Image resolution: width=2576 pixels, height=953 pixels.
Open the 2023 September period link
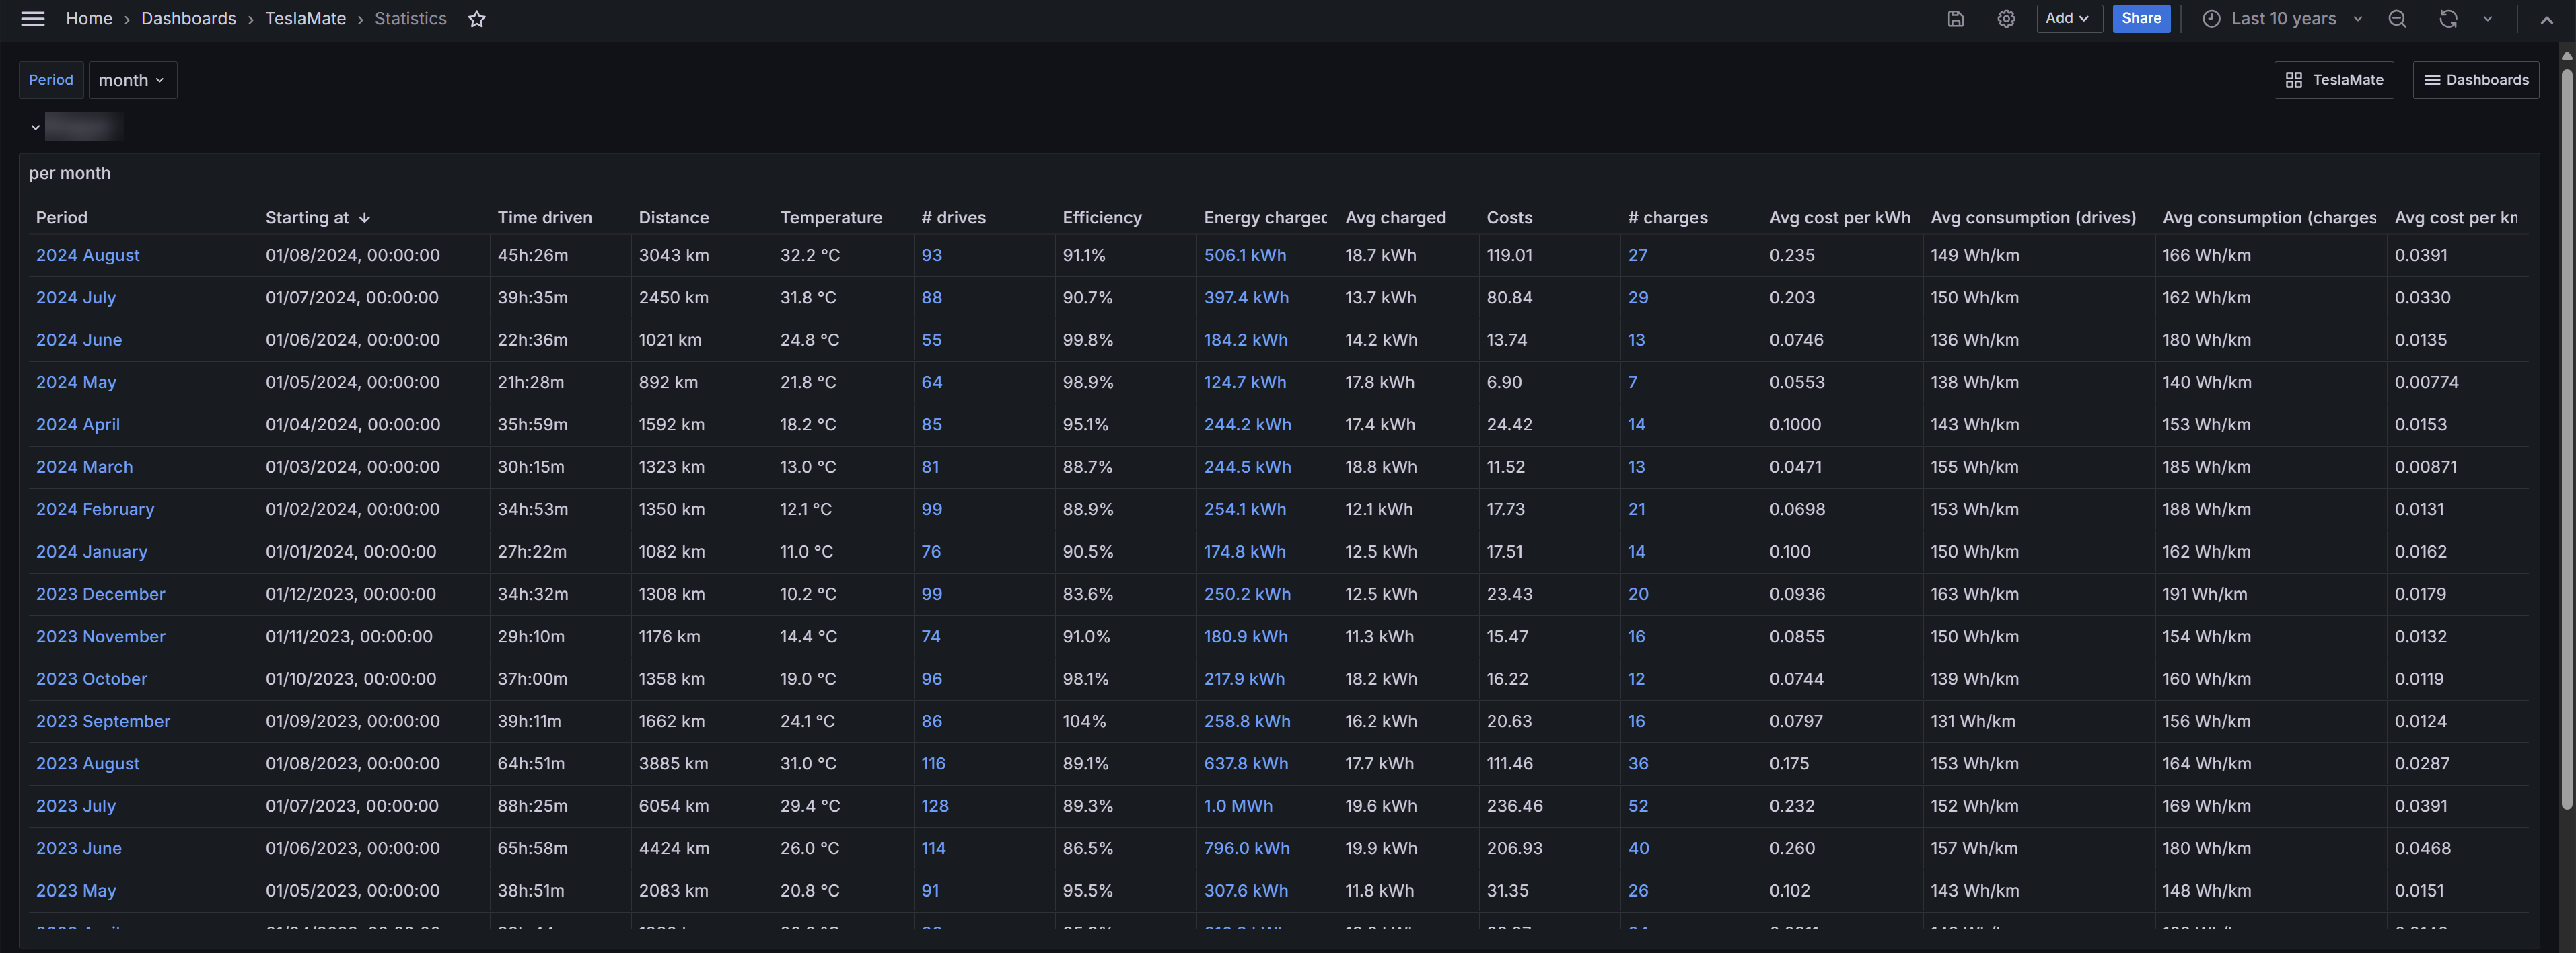[103, 721]
